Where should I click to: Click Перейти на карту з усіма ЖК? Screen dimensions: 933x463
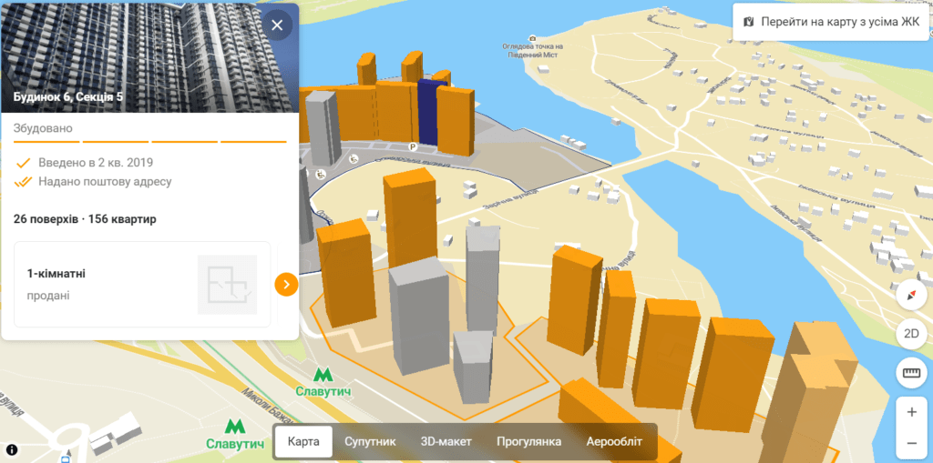coord(831,21)
